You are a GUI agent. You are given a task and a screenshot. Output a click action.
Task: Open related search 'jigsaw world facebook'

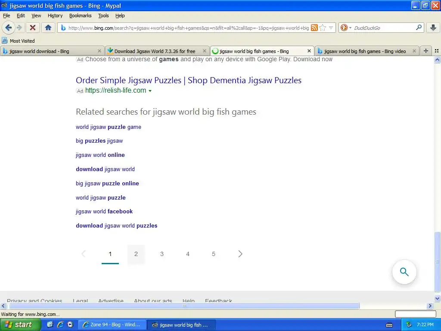(x=104, y=211)
